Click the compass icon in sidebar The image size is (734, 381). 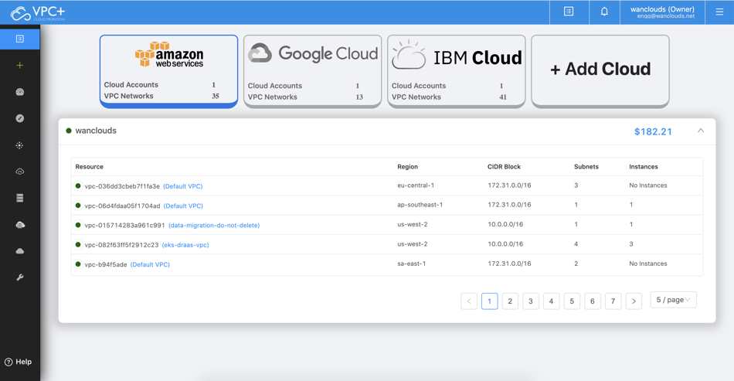(20, 118)
